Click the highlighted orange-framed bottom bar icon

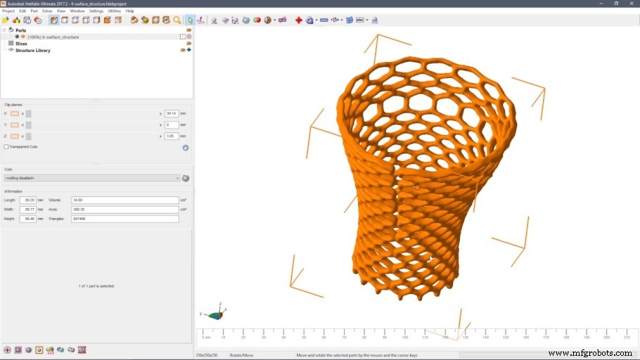point(39,349)
